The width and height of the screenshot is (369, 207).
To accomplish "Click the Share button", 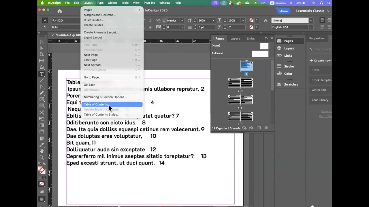I will tap(283, 11).
